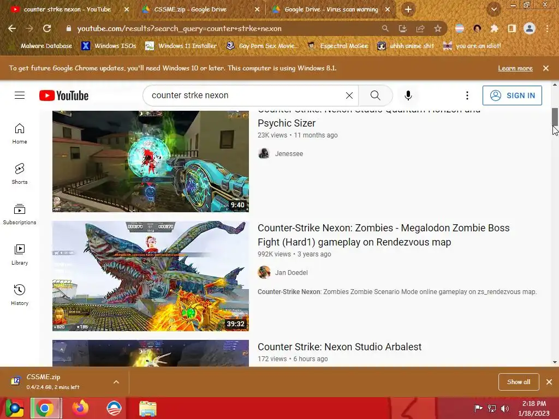The width and height of the screenshot is (559, 419).
Task: Open the CSSME.zip download item
Action: (x=53, y=381)
